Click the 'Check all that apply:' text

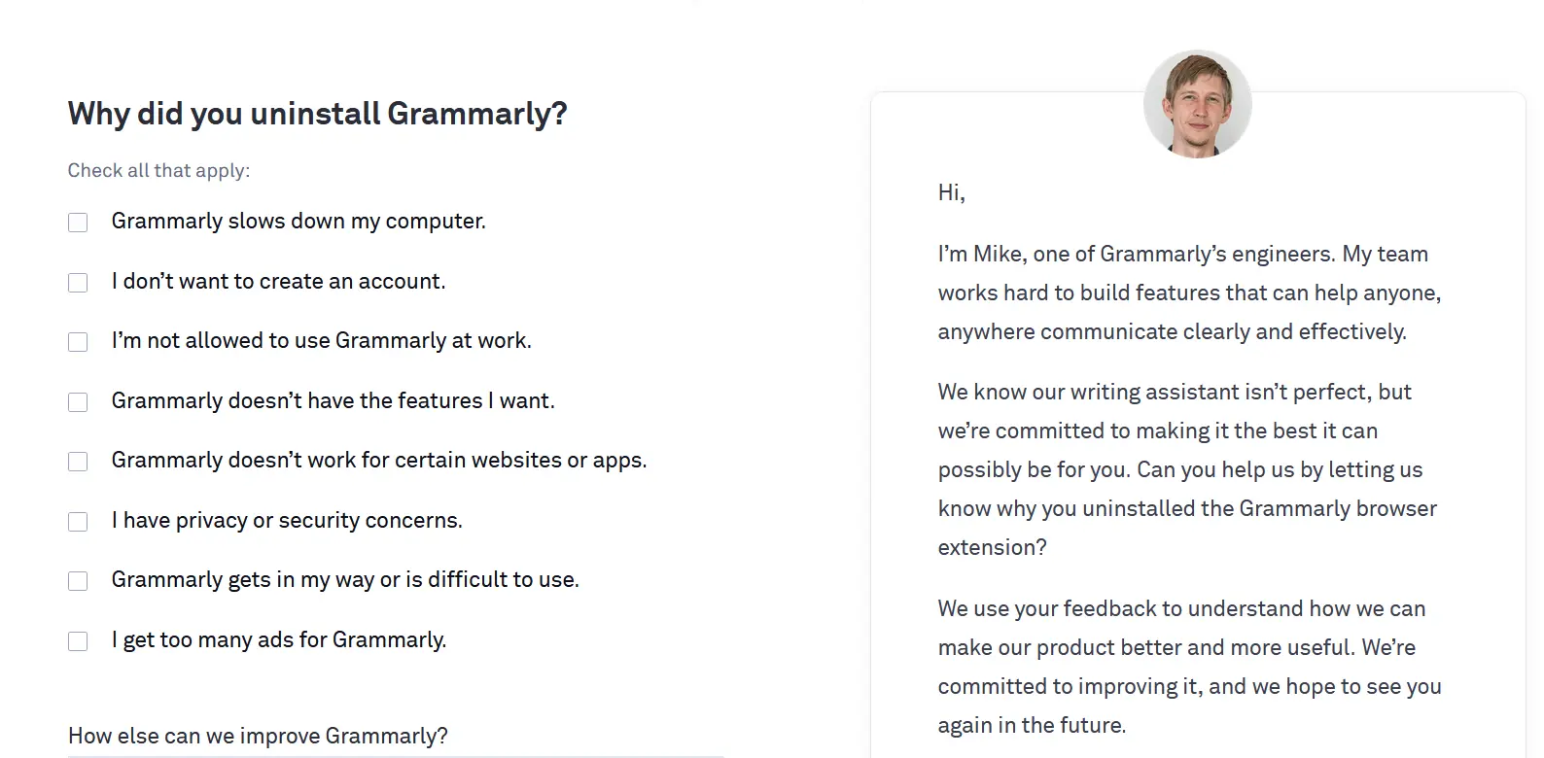158,171
